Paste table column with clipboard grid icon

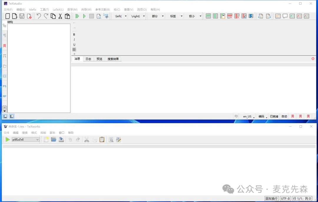point(223,16)
